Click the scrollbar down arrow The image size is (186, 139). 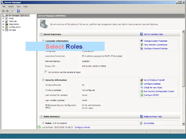coord(183,124)
